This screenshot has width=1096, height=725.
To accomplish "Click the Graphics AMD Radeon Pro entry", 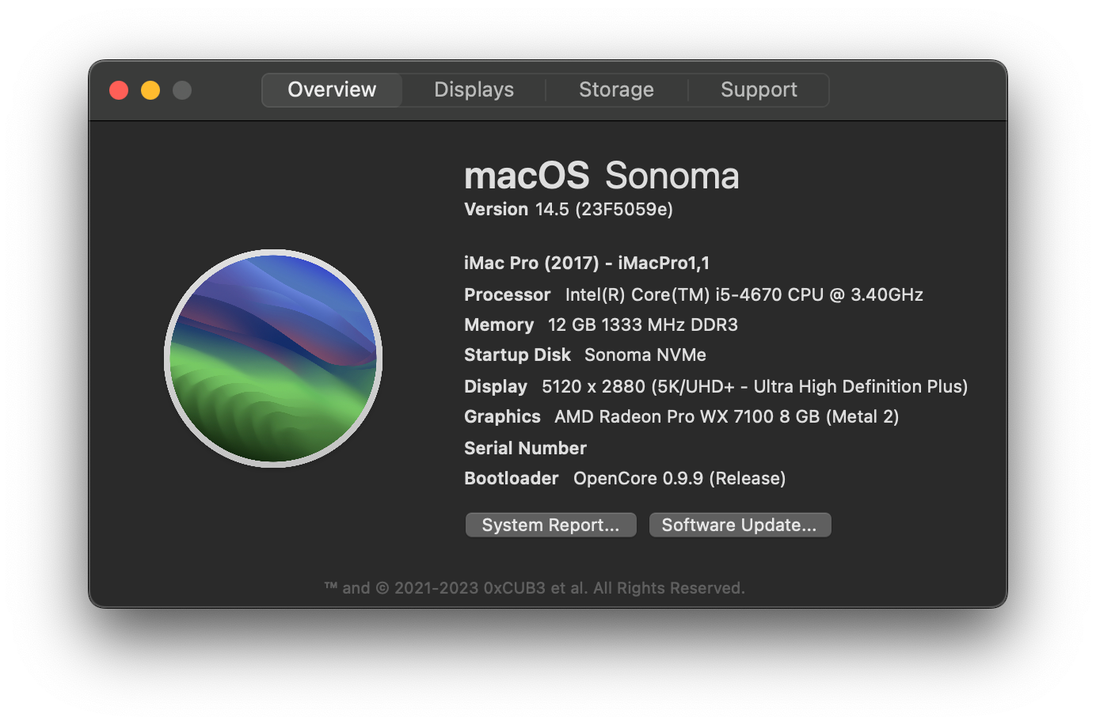I will point(681,416).
